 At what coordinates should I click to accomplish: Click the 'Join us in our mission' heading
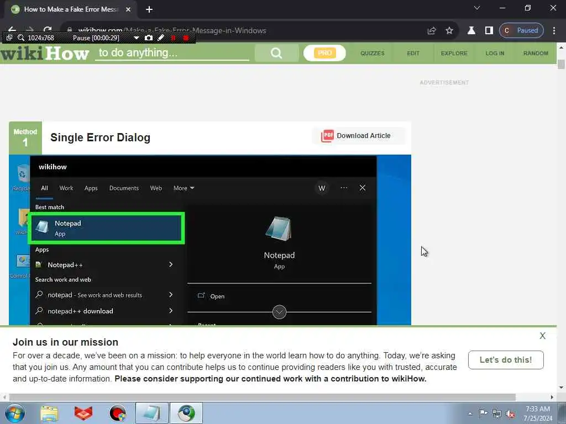pyautogui.click(x=65, y=342)
